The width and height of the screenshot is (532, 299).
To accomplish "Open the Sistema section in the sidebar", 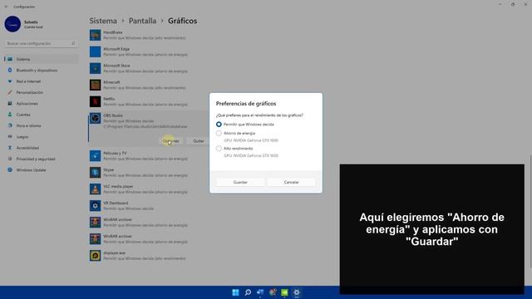I will 41,59.
